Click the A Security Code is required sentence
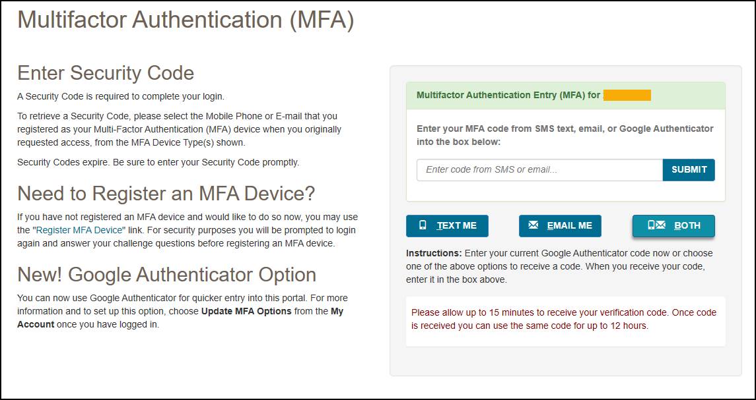This screenshot has width=756, height=400. point(121,96)
